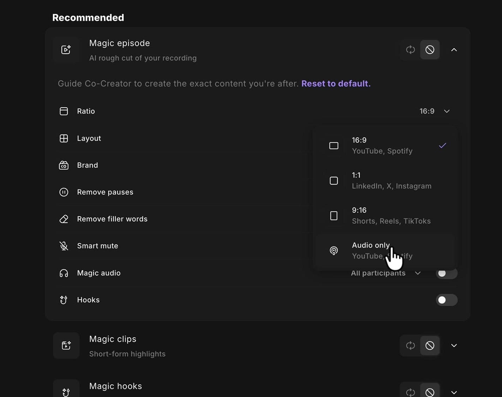Click 'AI rough cut of your recording' subtitle

143,58
